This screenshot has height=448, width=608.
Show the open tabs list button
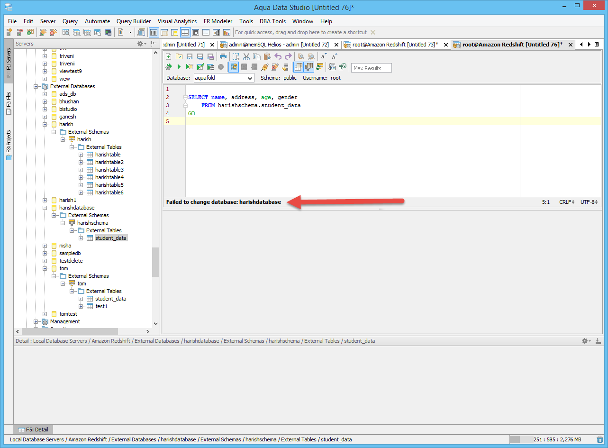596,45
